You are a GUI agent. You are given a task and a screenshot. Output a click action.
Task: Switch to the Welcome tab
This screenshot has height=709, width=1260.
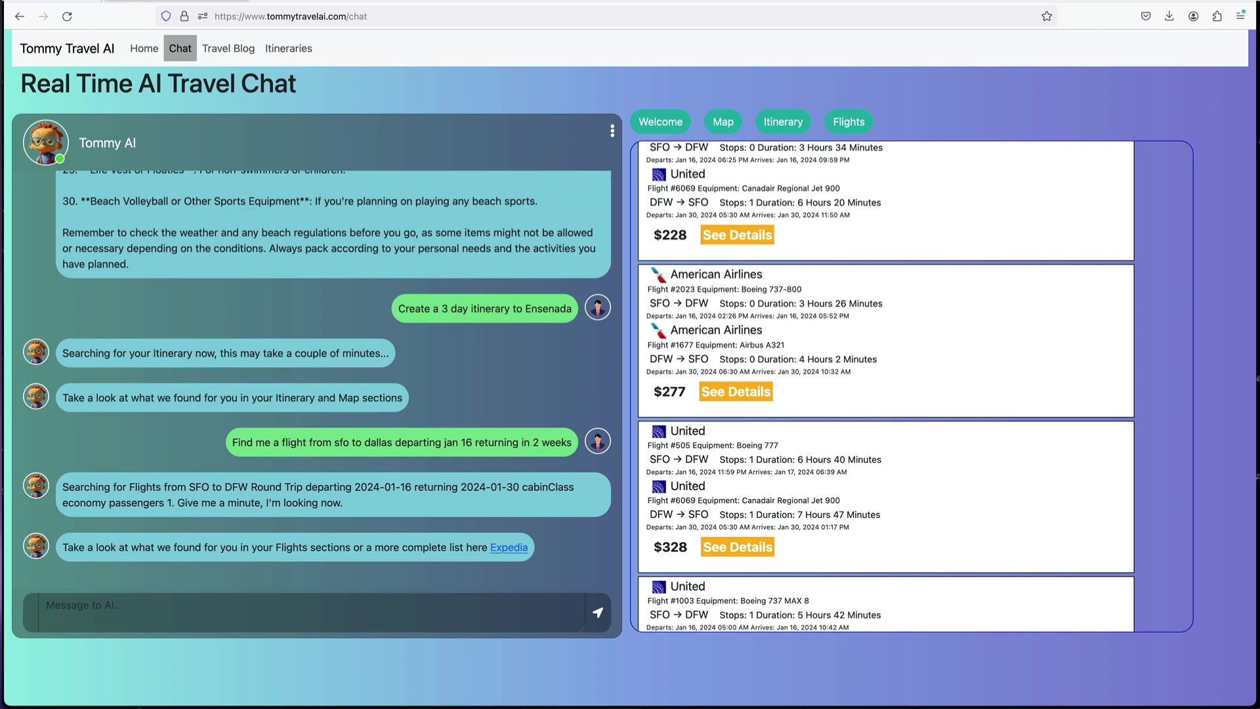660,122
